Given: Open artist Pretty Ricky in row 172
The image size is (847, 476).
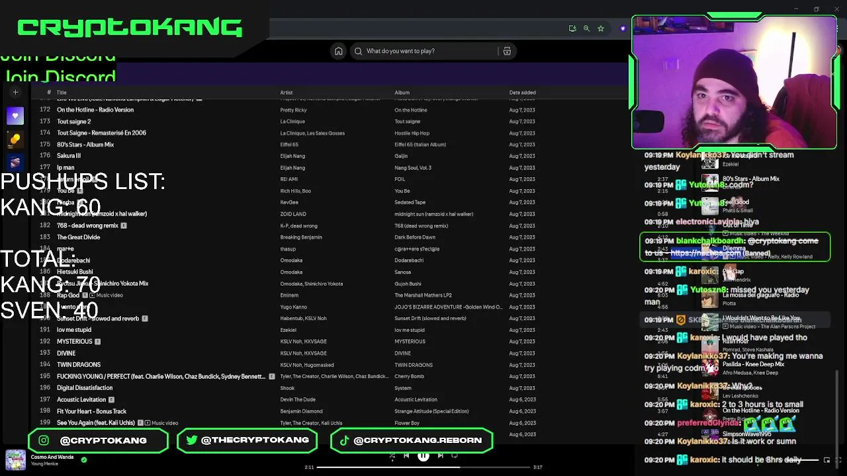Looking at the screenshot, I should (293, 110).
